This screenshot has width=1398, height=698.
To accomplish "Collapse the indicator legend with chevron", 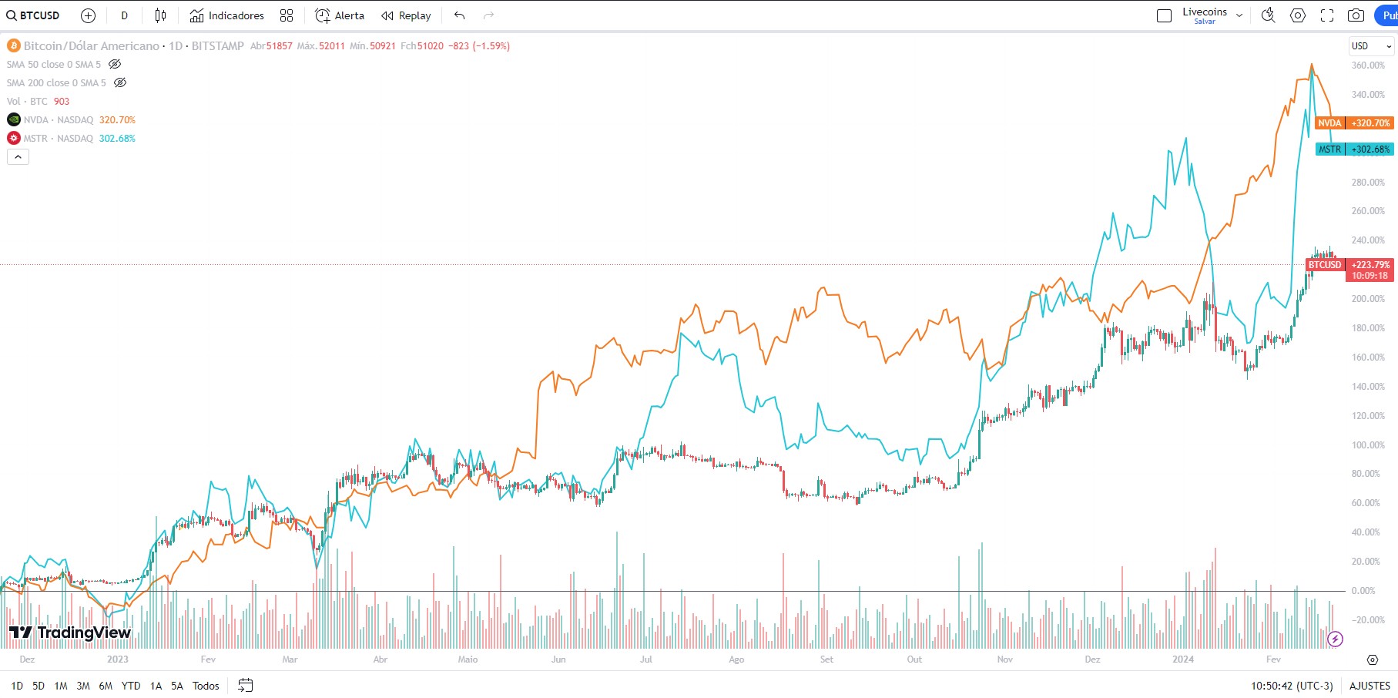I will 18,156.
